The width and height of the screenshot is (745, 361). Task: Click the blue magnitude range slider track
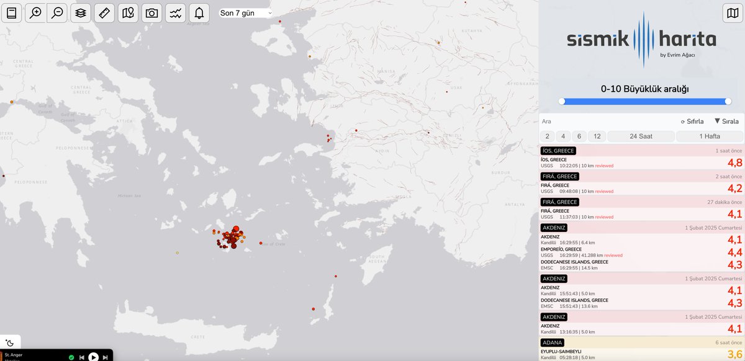(x=645, y=101)
